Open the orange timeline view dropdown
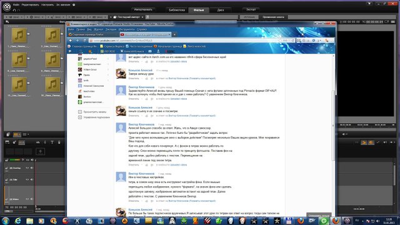 pos(17,134)
